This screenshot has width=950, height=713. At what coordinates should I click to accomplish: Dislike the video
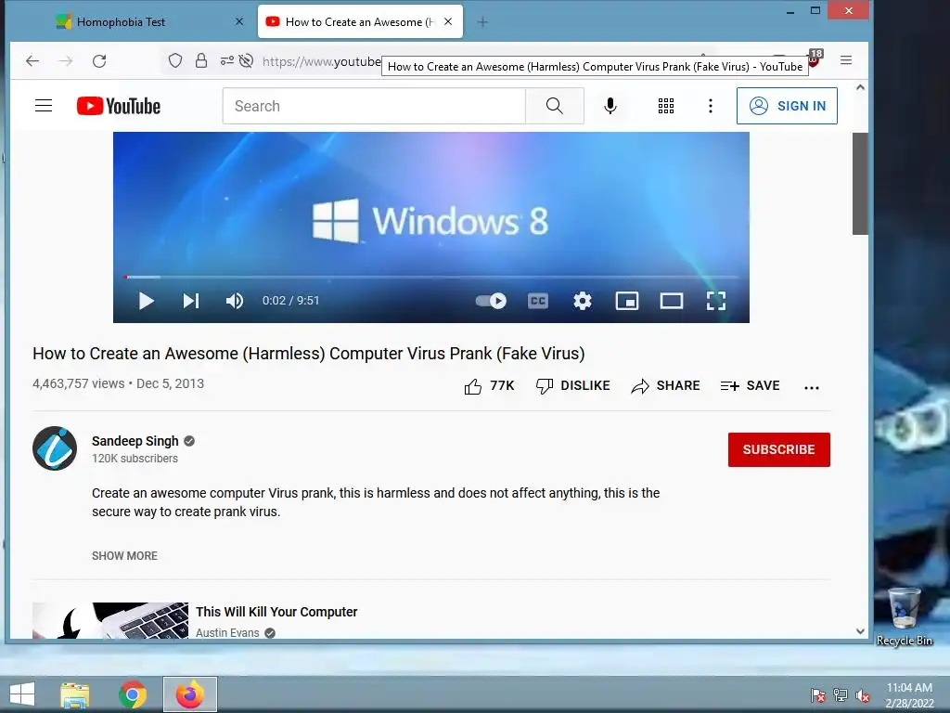coord(573,386)
